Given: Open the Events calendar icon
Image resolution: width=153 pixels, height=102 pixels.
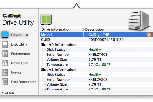Looking at the screenshot, I should 5,72.
